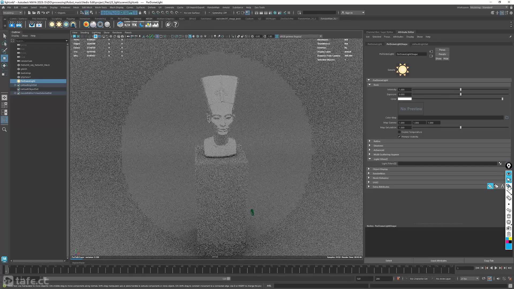Click the TX texture manager shelf icon
The image size is (514, 289).
pyautogui.click(x=134, y=25)
